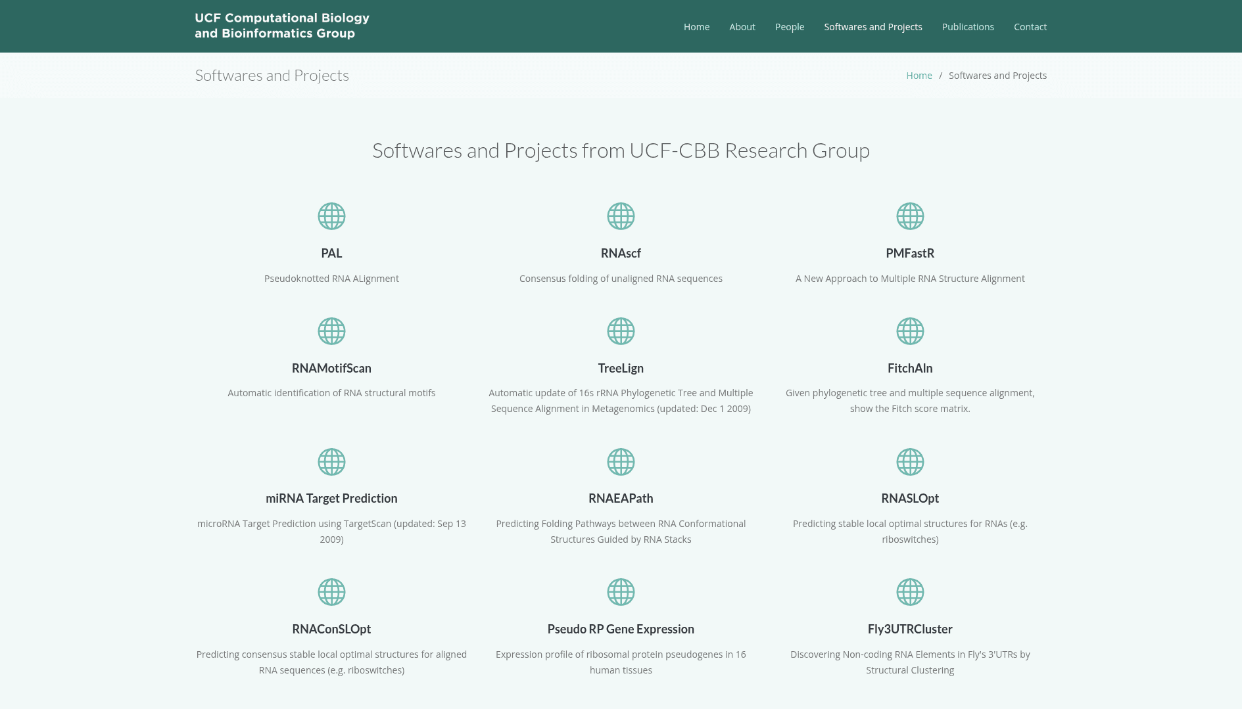Screen dimensions: 1242x709
Task: Open the Pseudo RP Gene Expression title
Action: [621, 629]
